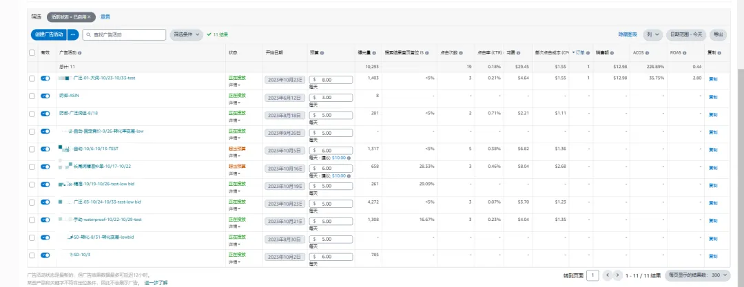Click 复制 link in 防御-ASIN row
Screen dimensions: 744x287
tap(713, 97)
